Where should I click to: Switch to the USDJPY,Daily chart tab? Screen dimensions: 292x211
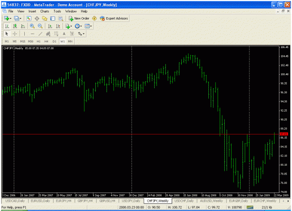tap(131, 201)
